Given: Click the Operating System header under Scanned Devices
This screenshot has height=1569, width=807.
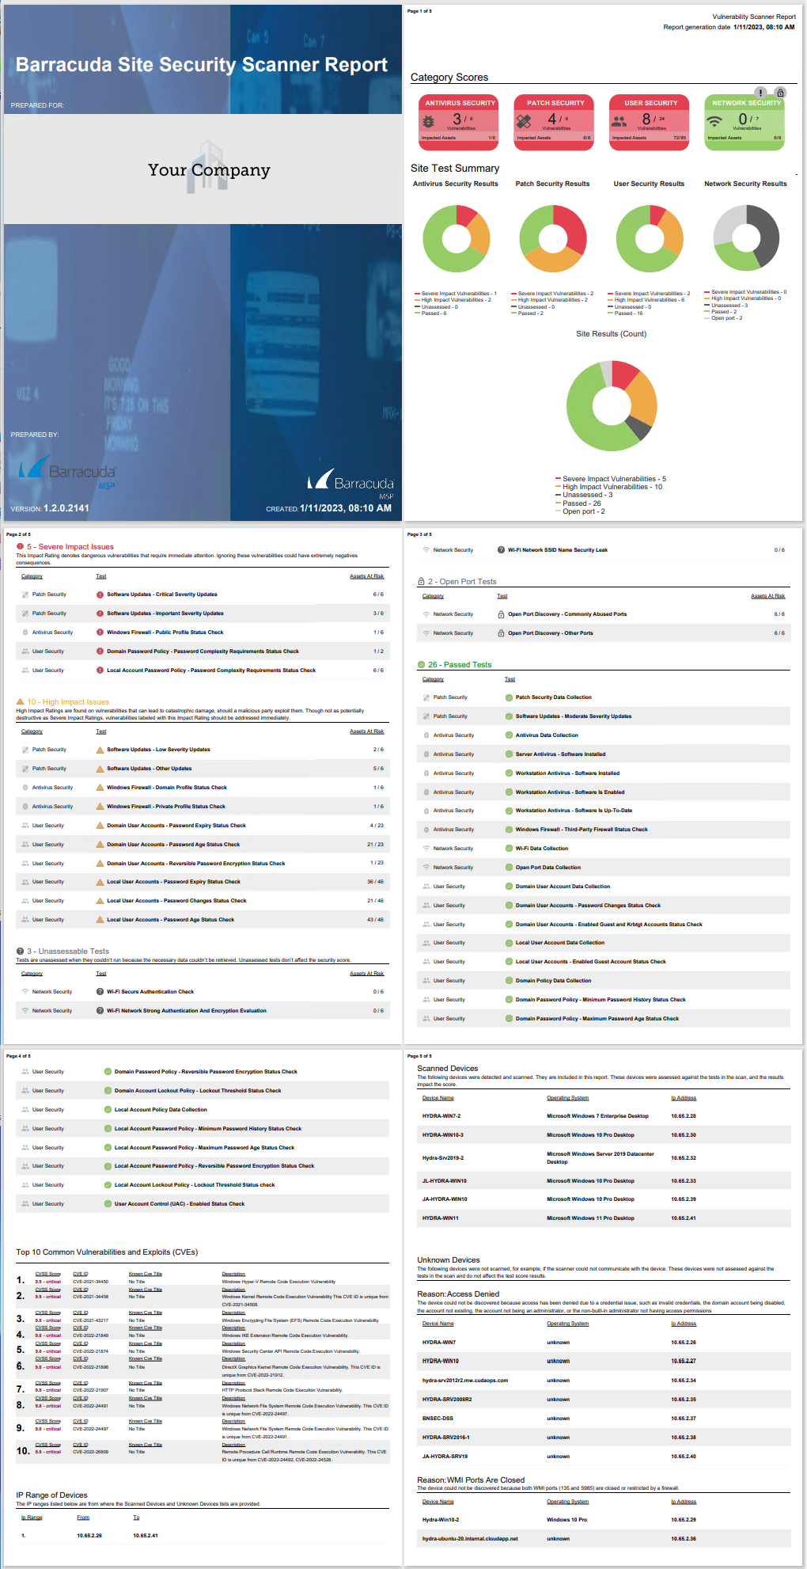Looking at the screenshot, I should pyautogui.click(x=568, y=1098).
